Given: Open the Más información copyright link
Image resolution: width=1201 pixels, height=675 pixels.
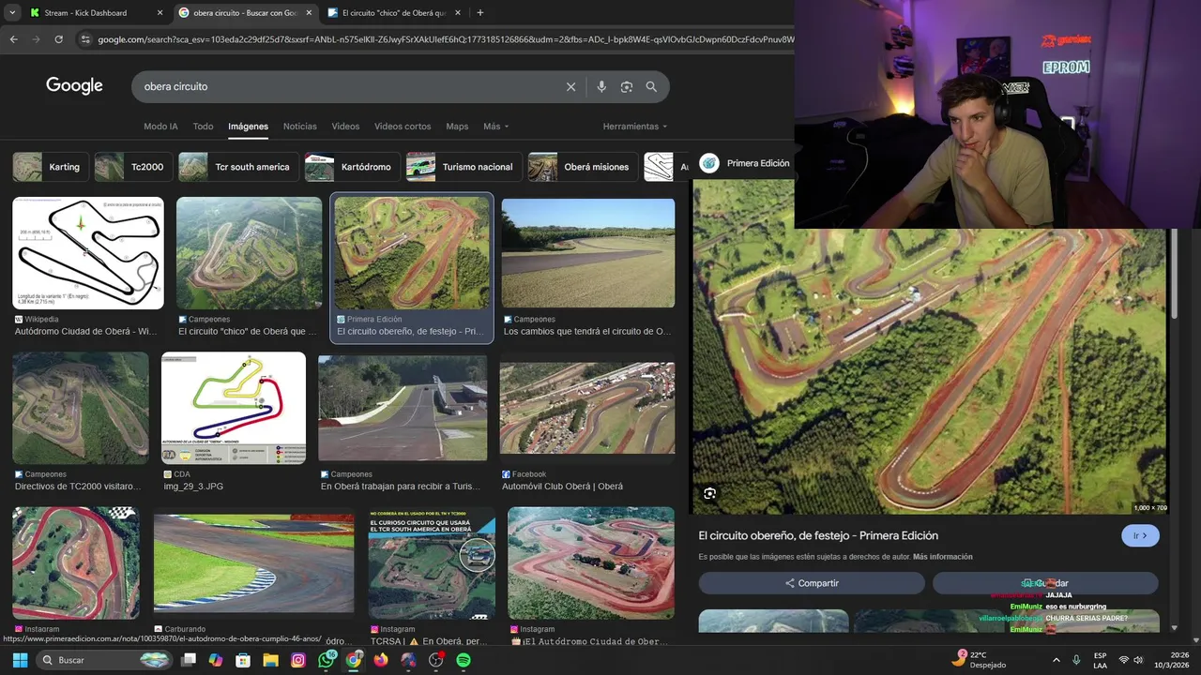Looking at the screenshot, I should 942,557.
